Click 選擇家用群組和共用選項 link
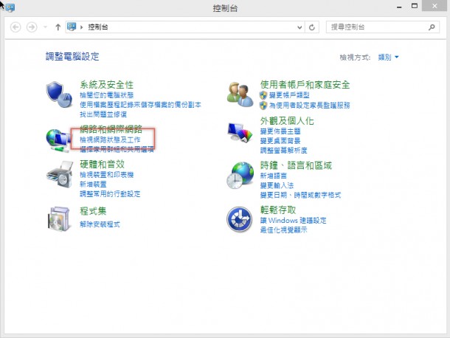 (x=117, y=149)
